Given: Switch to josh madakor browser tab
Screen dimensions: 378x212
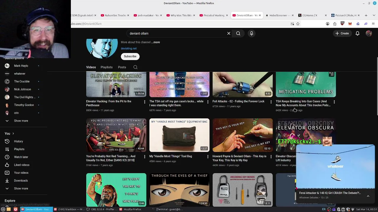Looking at the screenshot, I should [148, 15].
